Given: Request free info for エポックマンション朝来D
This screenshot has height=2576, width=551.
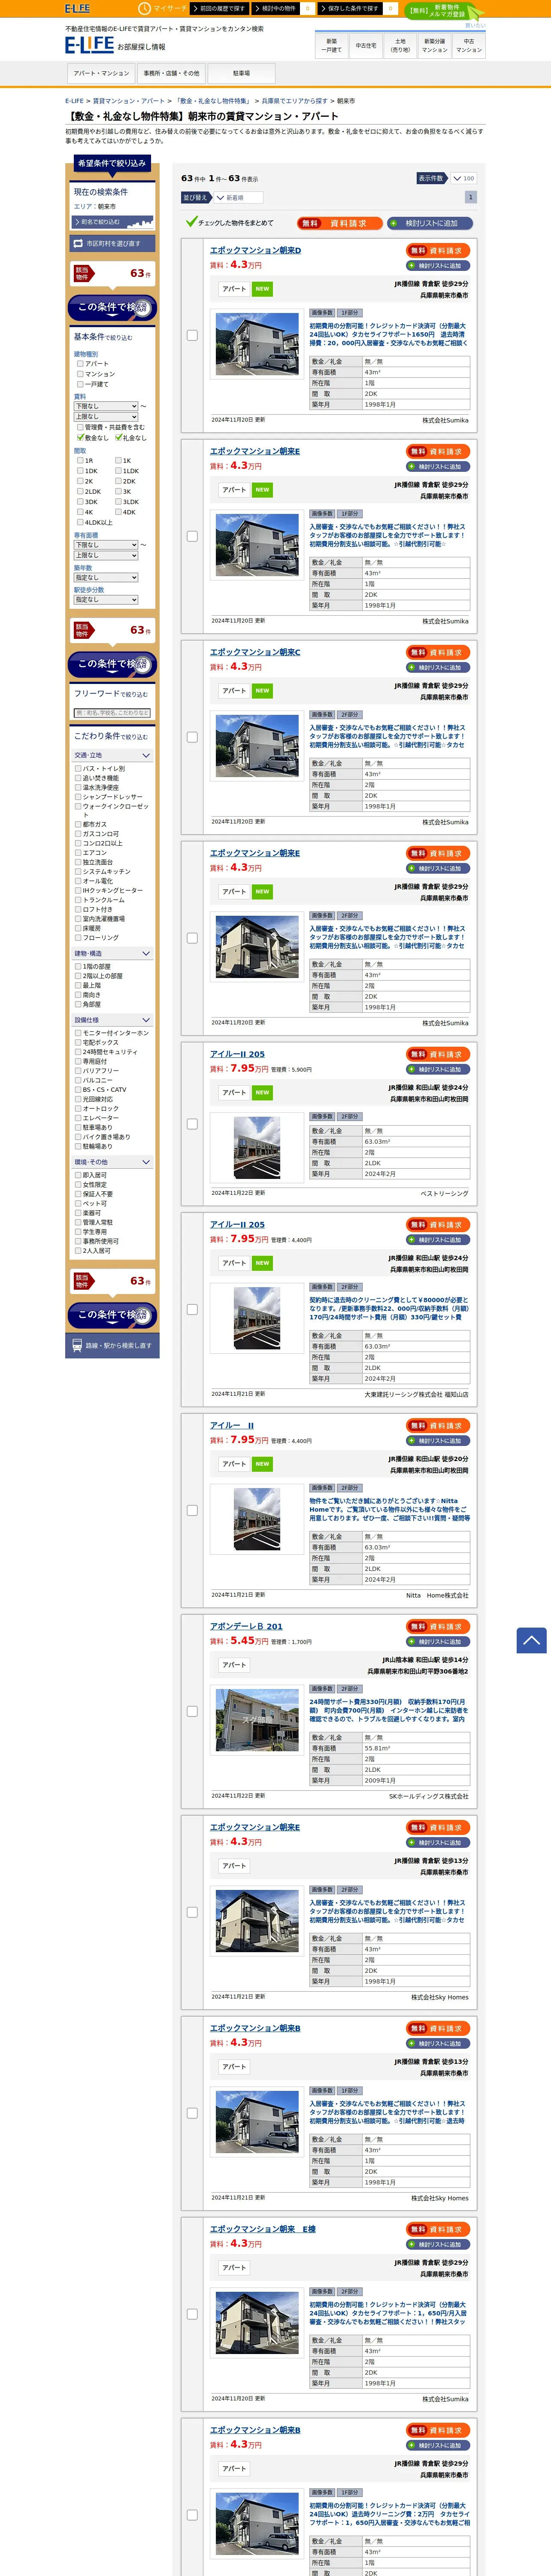Looking at the screenshot, I should tap(438, 250).
